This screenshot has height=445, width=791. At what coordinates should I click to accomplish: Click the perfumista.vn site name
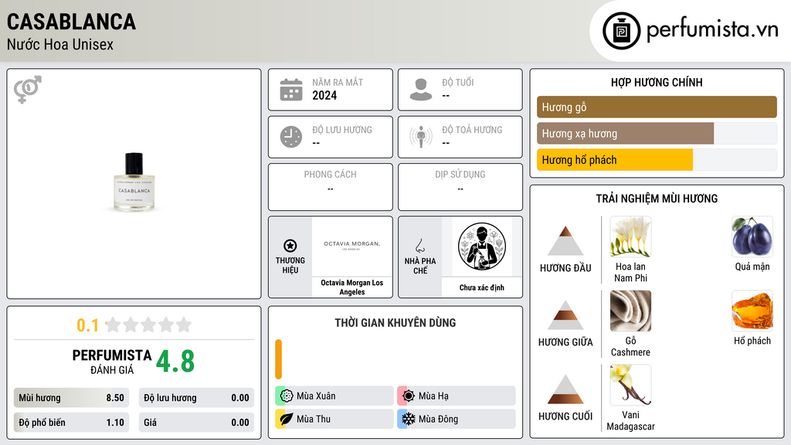[x=712, y=29]
